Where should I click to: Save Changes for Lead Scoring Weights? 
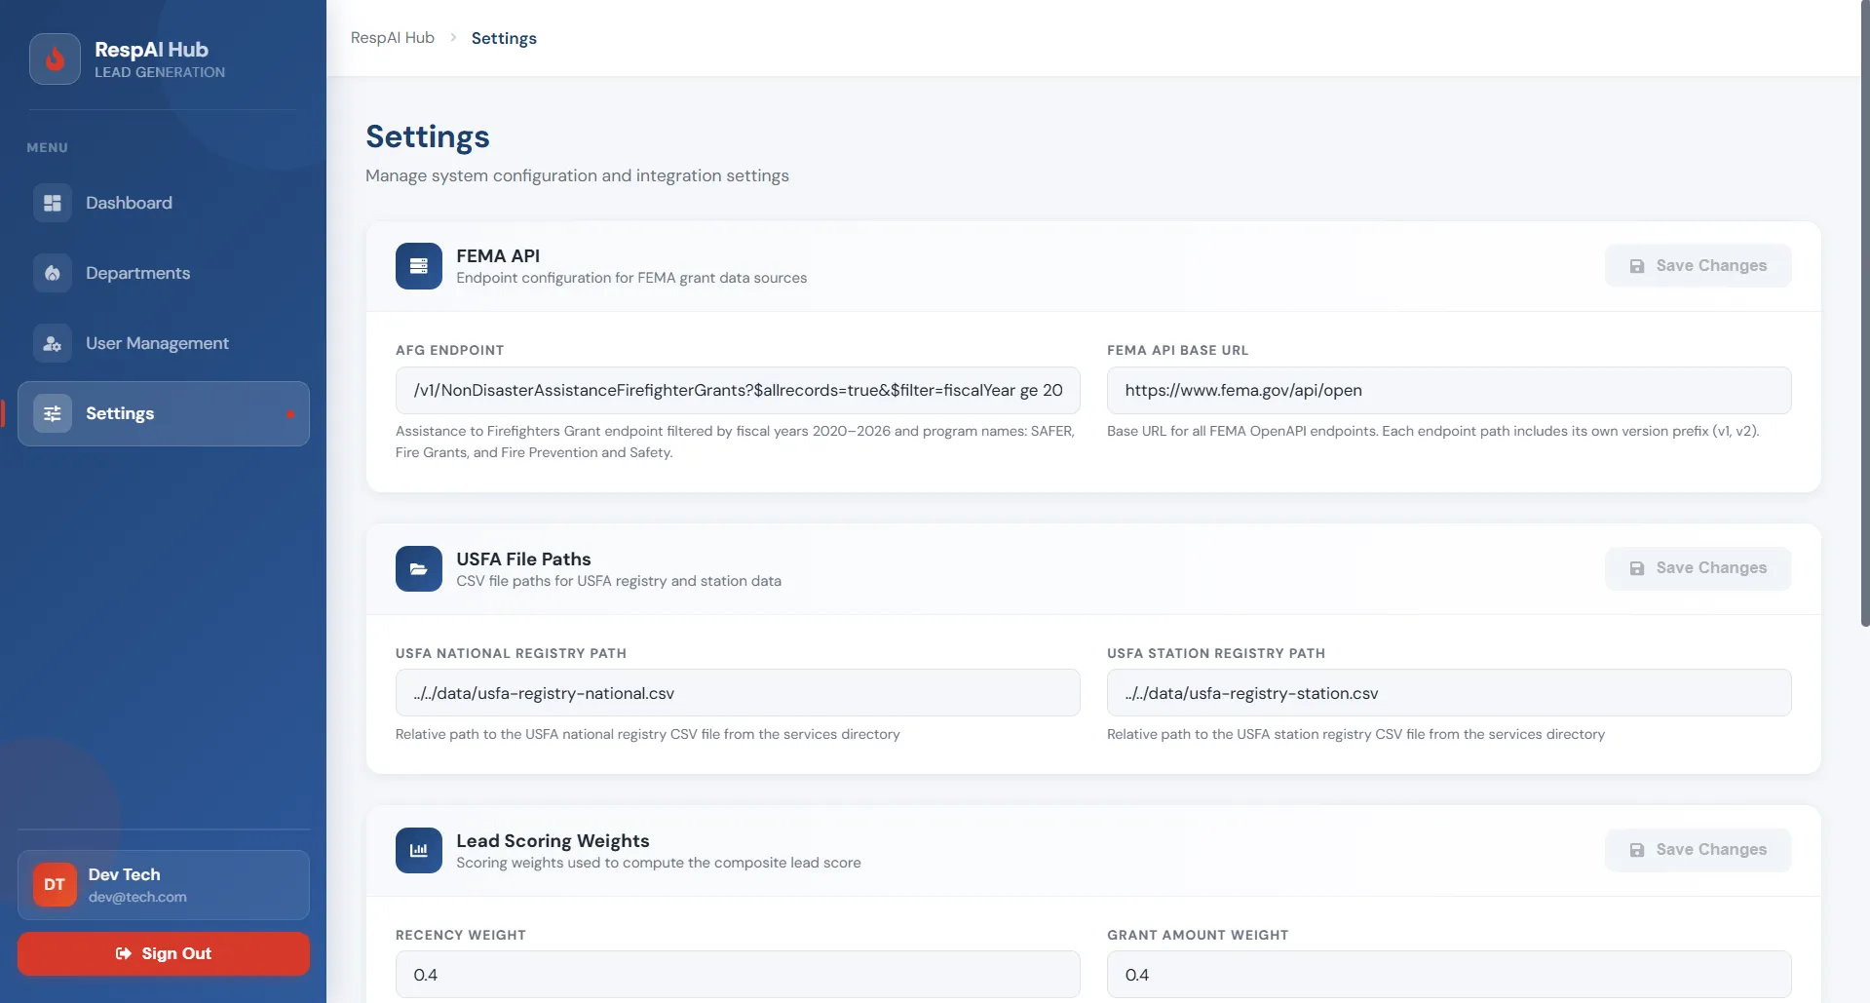coord(1698,849)
